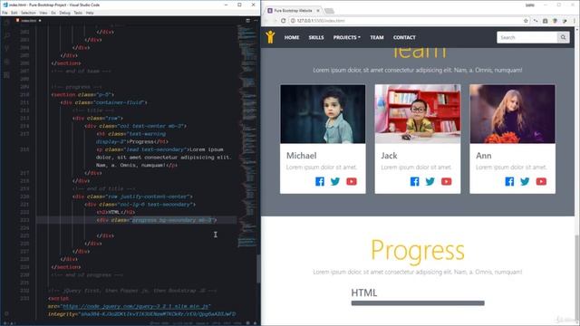Click the HTML progress bar
580x326 pixels.
tap(418, 303)
